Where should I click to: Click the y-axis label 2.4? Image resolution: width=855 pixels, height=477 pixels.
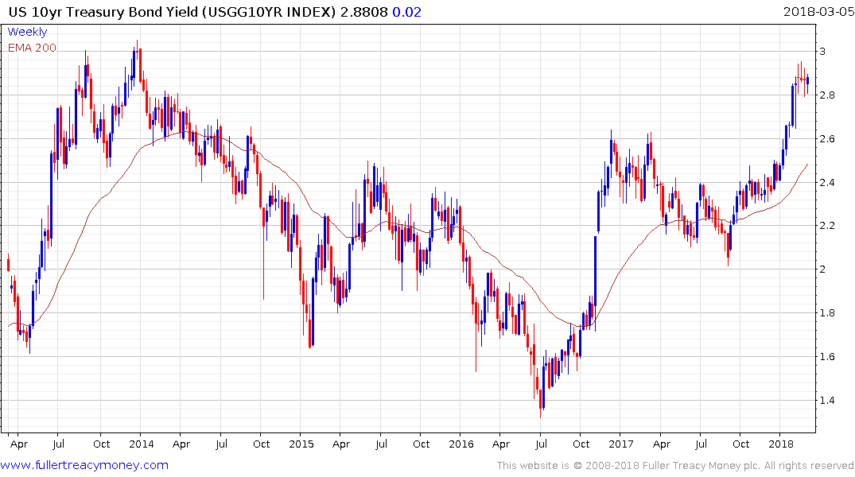[x=826, y=183]
